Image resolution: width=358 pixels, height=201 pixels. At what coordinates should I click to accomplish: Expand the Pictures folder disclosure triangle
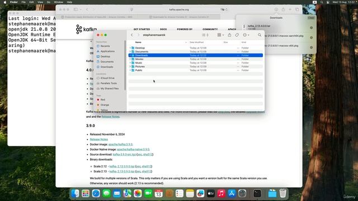[130, 66]
